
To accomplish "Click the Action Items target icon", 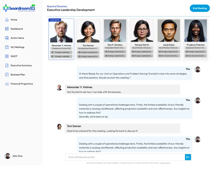I will [x=7, y=38].
